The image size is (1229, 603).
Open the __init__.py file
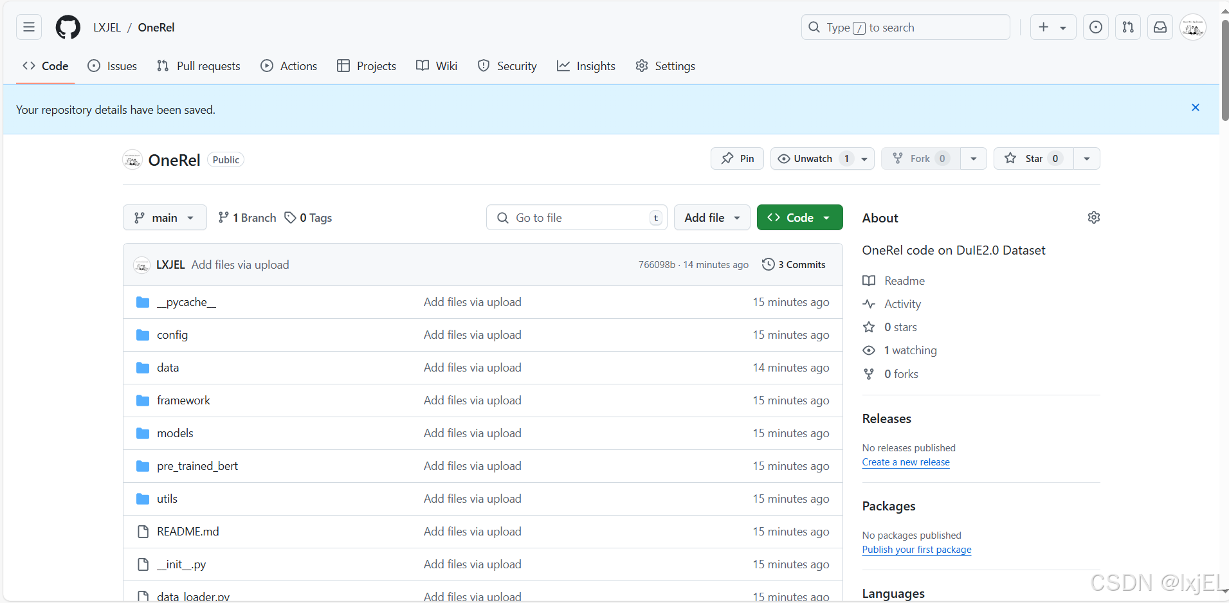click(181, 564)
